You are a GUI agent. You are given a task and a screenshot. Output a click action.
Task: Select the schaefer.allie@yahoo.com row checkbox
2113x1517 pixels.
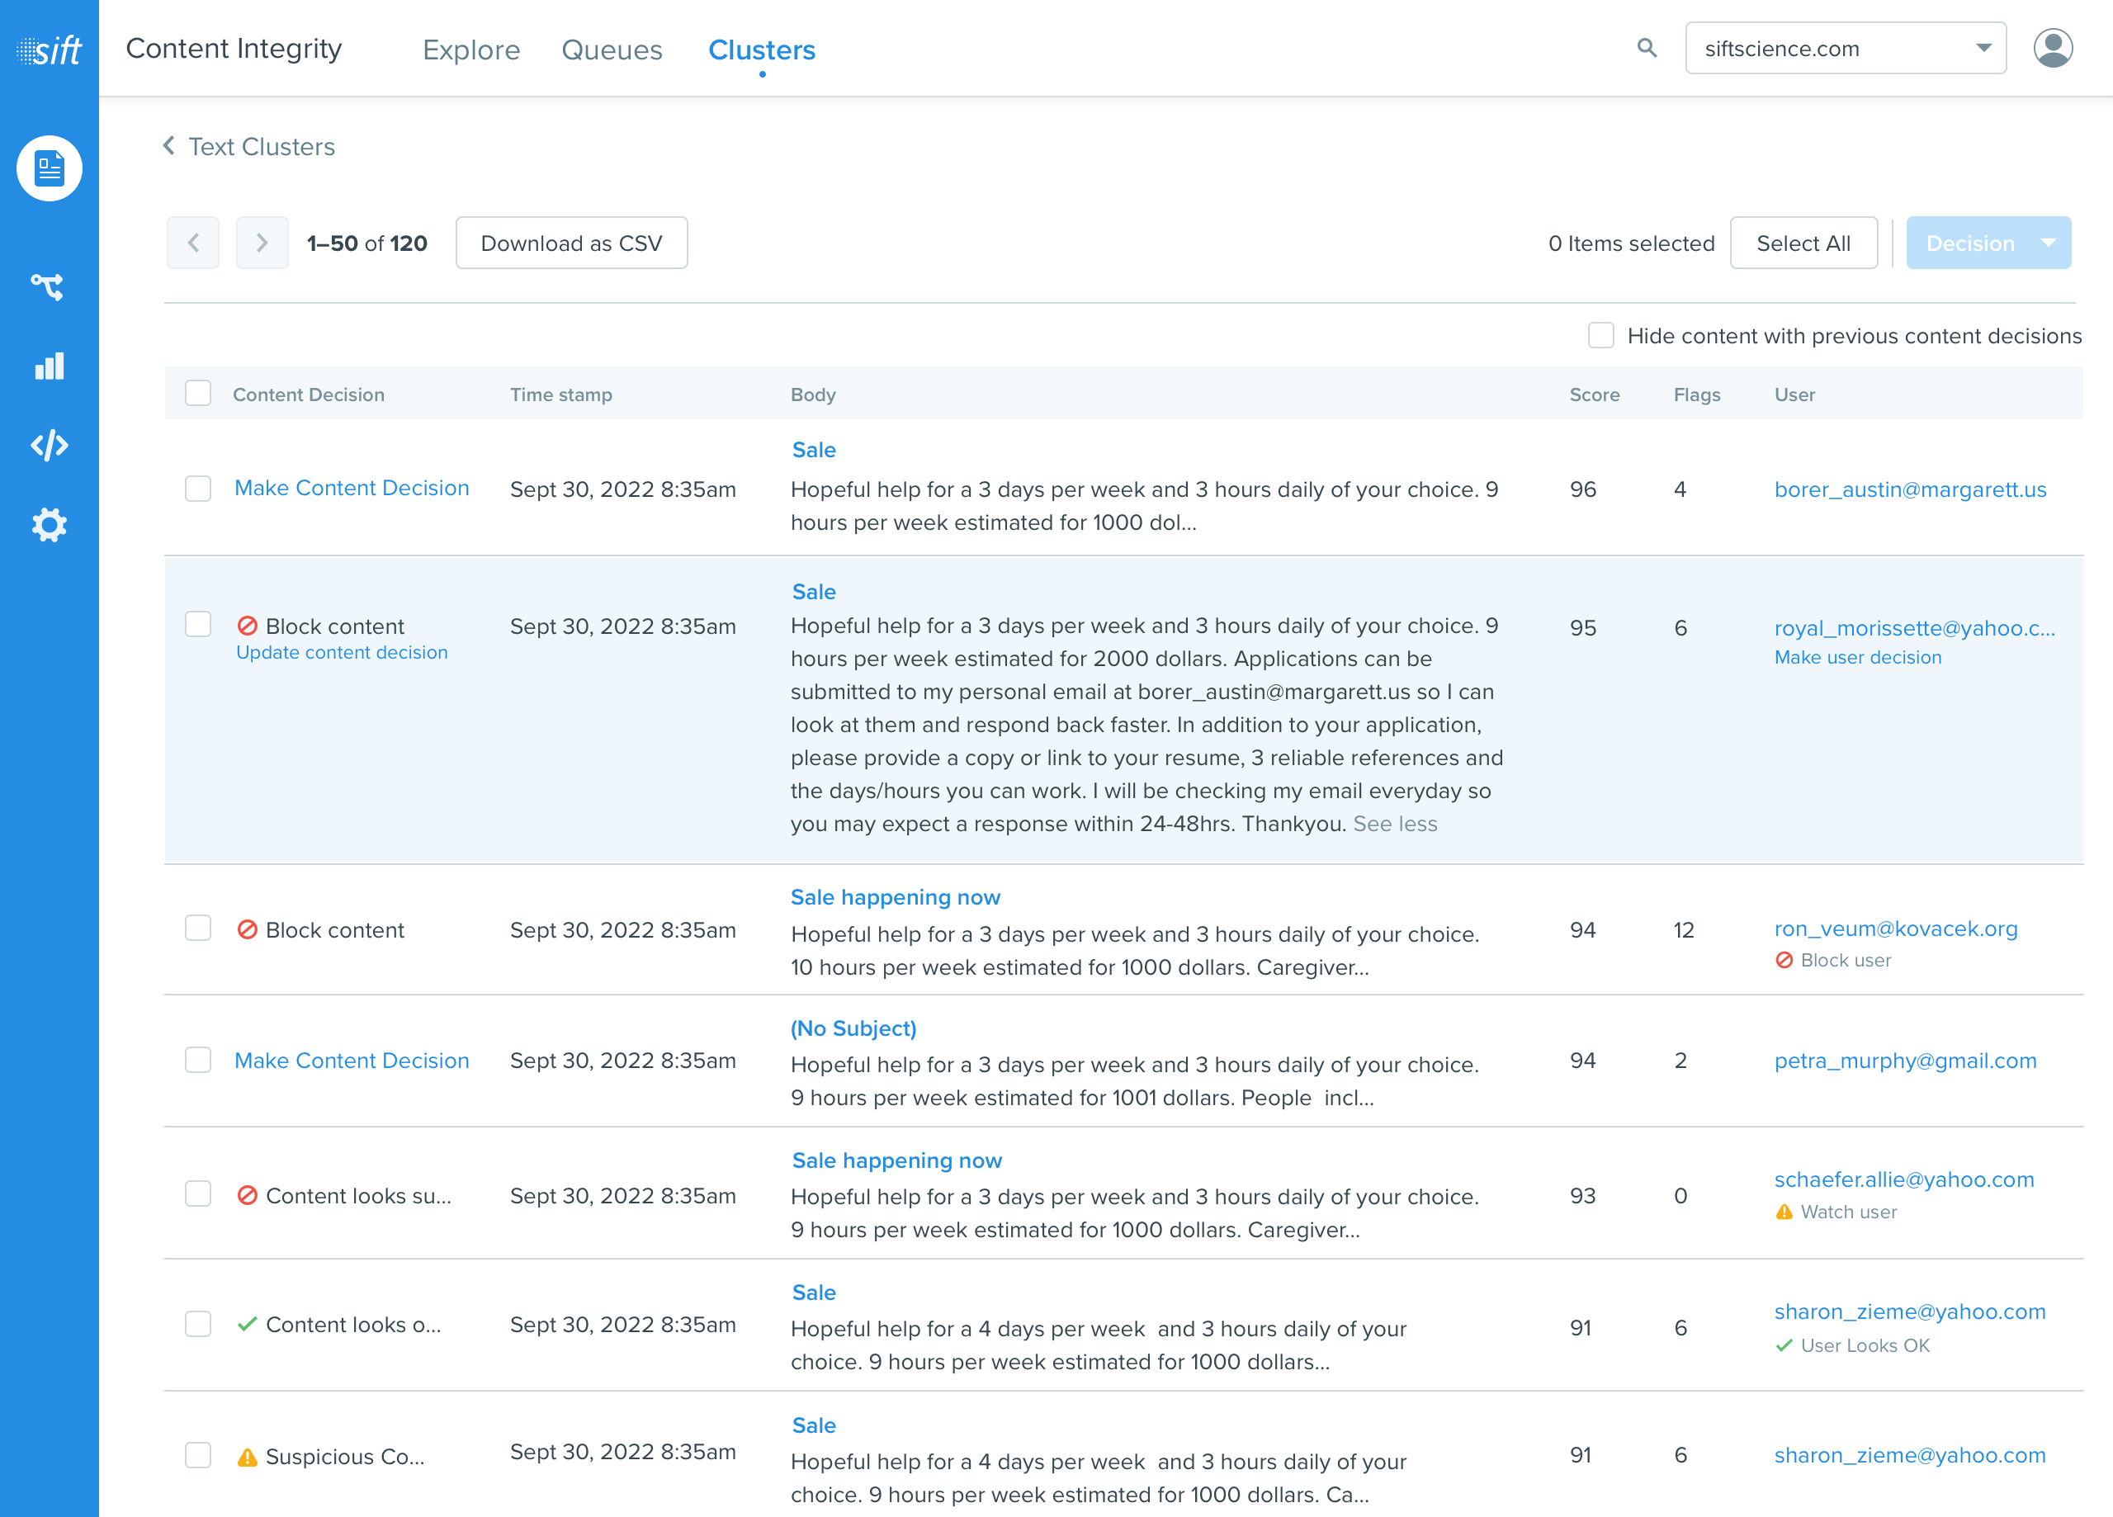(x=197, y=1193)
